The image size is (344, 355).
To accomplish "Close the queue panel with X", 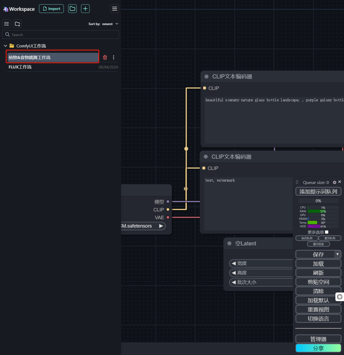I will tap(340, 182).
